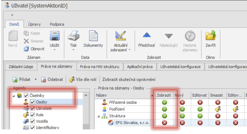The height and width of the screenshot is (134, 247).
Task: Toggle Role checkbox
Action: click(x=32, y=115)
